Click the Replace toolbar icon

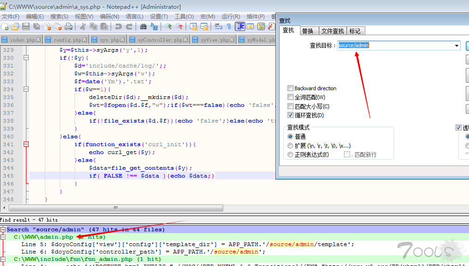coord(154,27)
